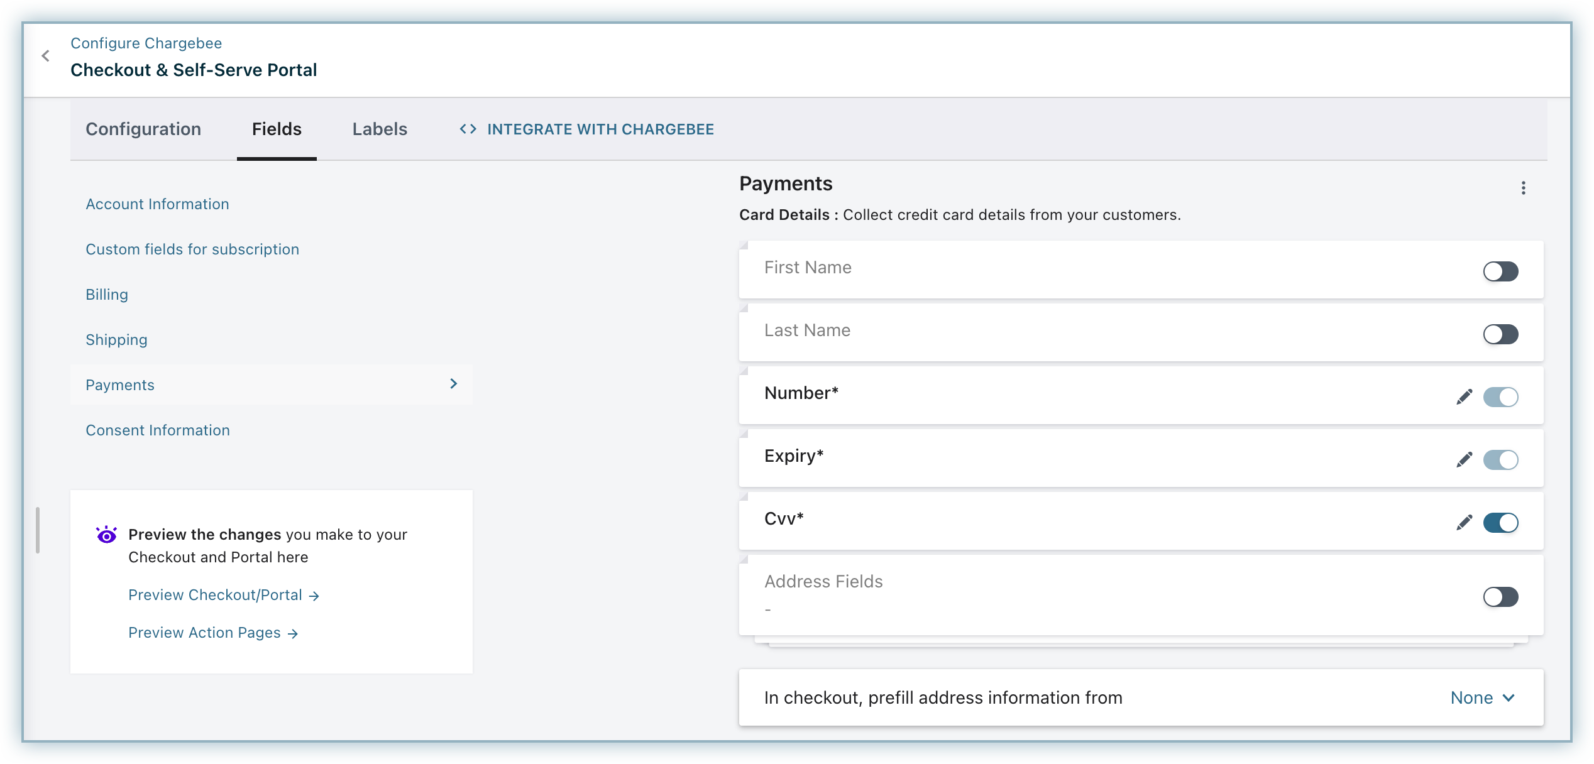Edit the Cvv field with pencil icon

1464,523
